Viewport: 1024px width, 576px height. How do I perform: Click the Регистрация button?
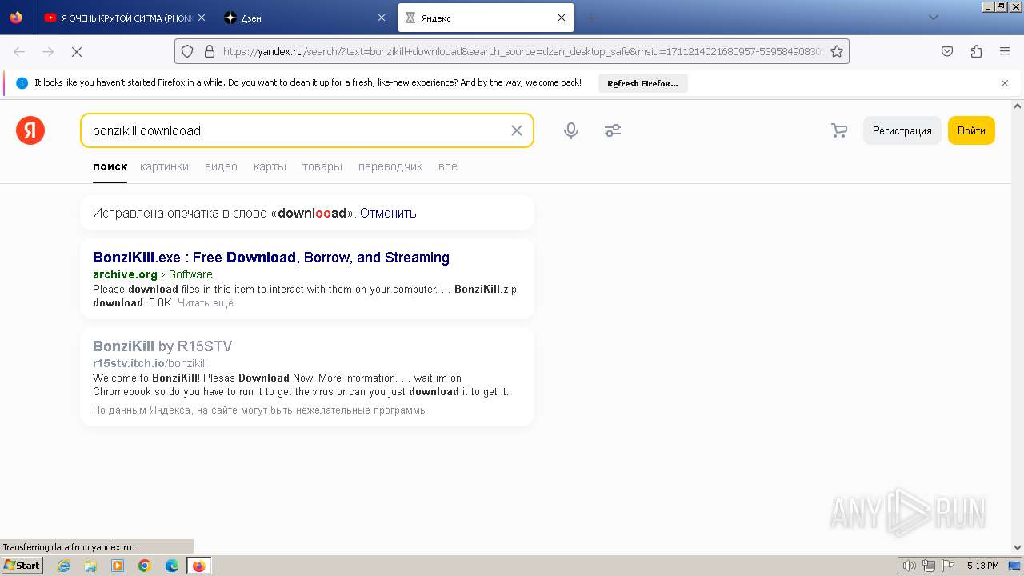pyautogui.click(x=902, y=130)
